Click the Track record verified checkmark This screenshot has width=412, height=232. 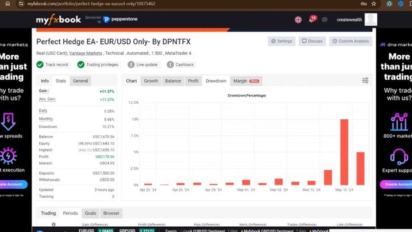pos(40,64)
